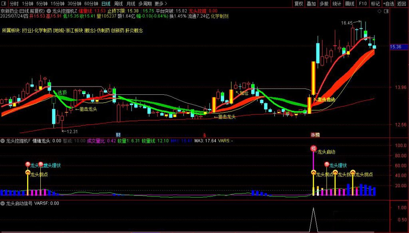The height and width of the screenshot is (233, 409).
Task: Click the red 榜 marker on 龙头启动
Action: (x=314, y=149)
